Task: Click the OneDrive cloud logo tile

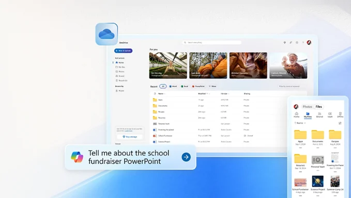Action: (106, 34)
